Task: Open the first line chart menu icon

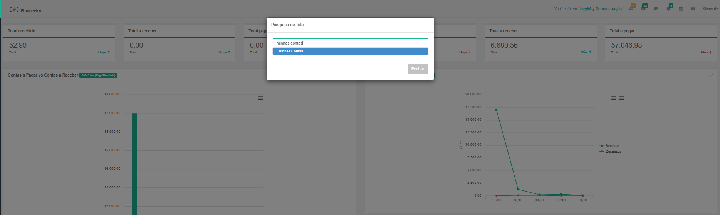Action: click(x=614, y=98)
